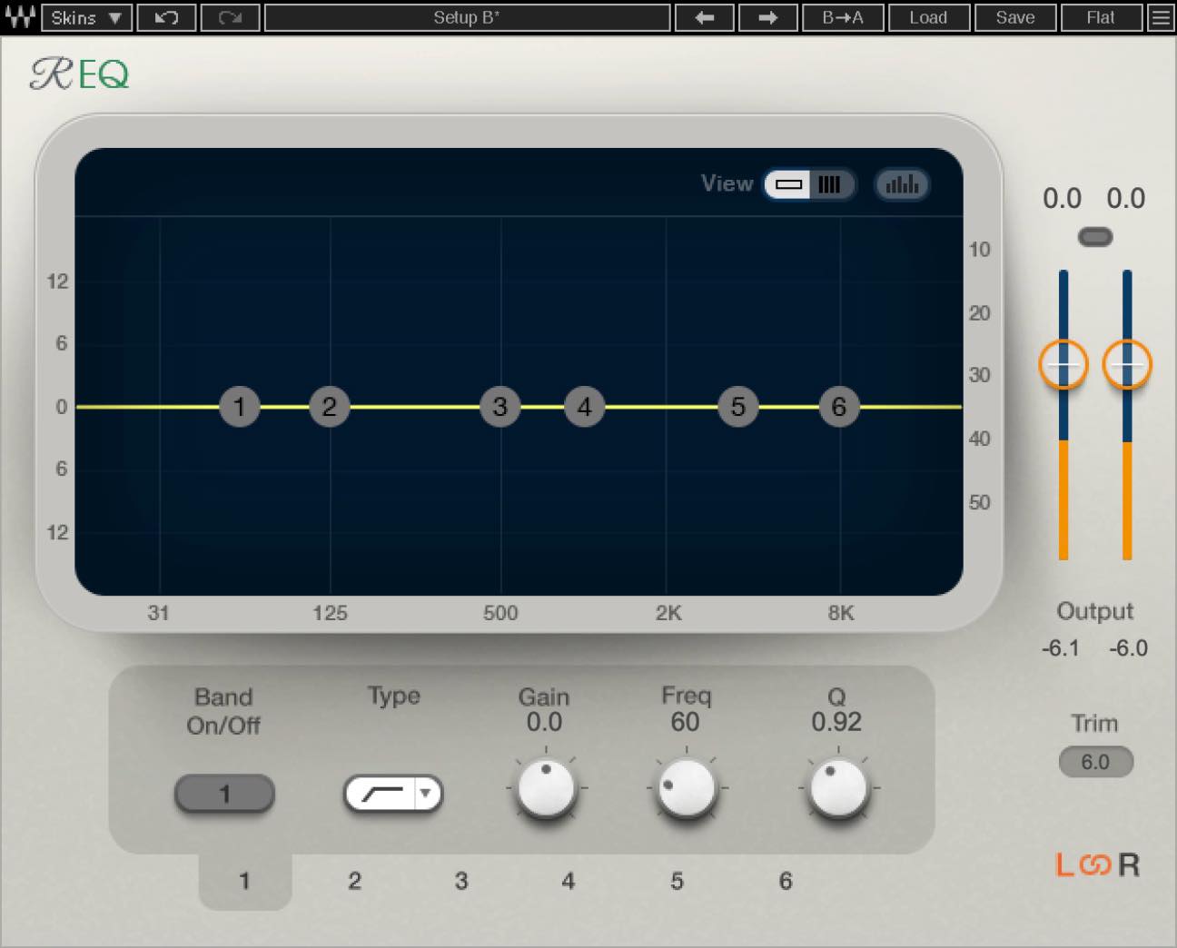This screenshot has width=1177, height=948.
Task: Open the Skins dropdown
Action: (x=86, y=17)
